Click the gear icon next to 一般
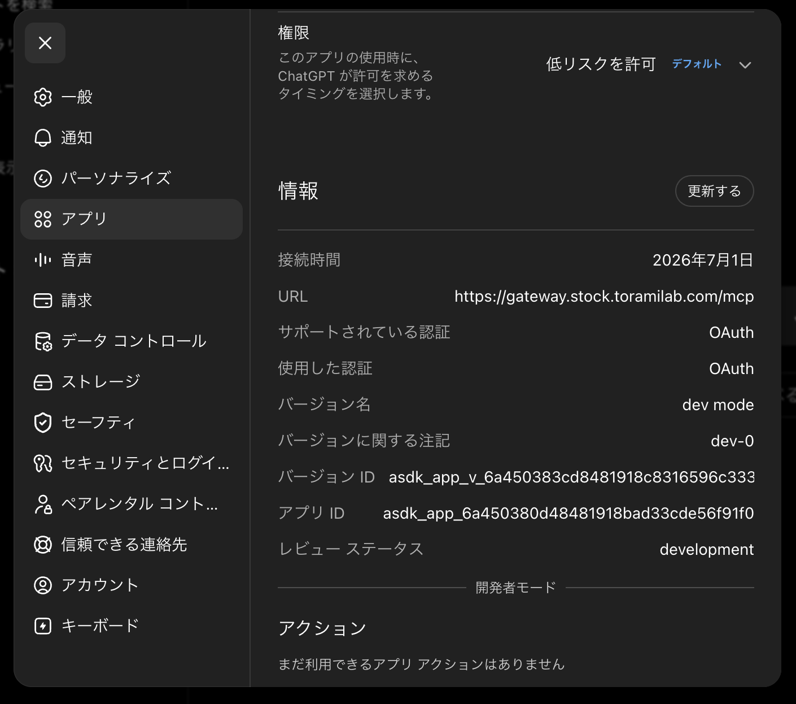The width and height of the screenshot is (796, 704). 43,97
